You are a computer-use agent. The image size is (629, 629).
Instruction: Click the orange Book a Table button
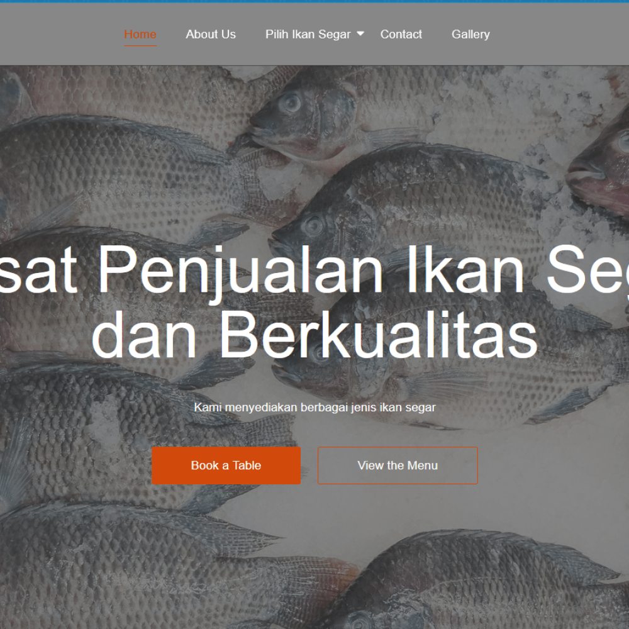pos(226,465)
